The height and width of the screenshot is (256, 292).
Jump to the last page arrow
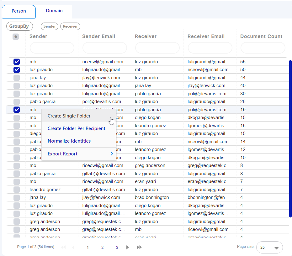139,247
